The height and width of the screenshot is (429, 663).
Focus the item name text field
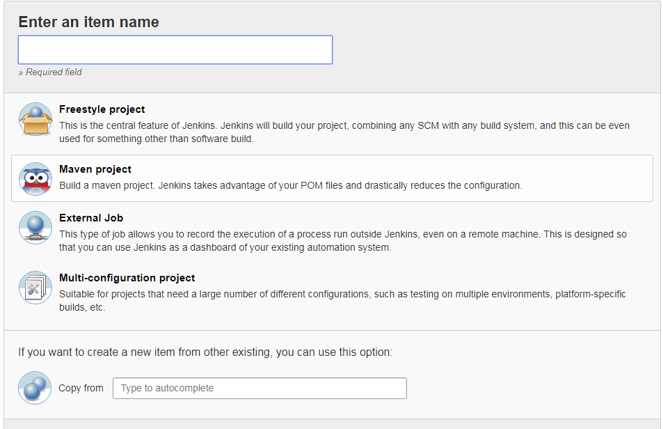pyautogui.click(x=175, y=50)
